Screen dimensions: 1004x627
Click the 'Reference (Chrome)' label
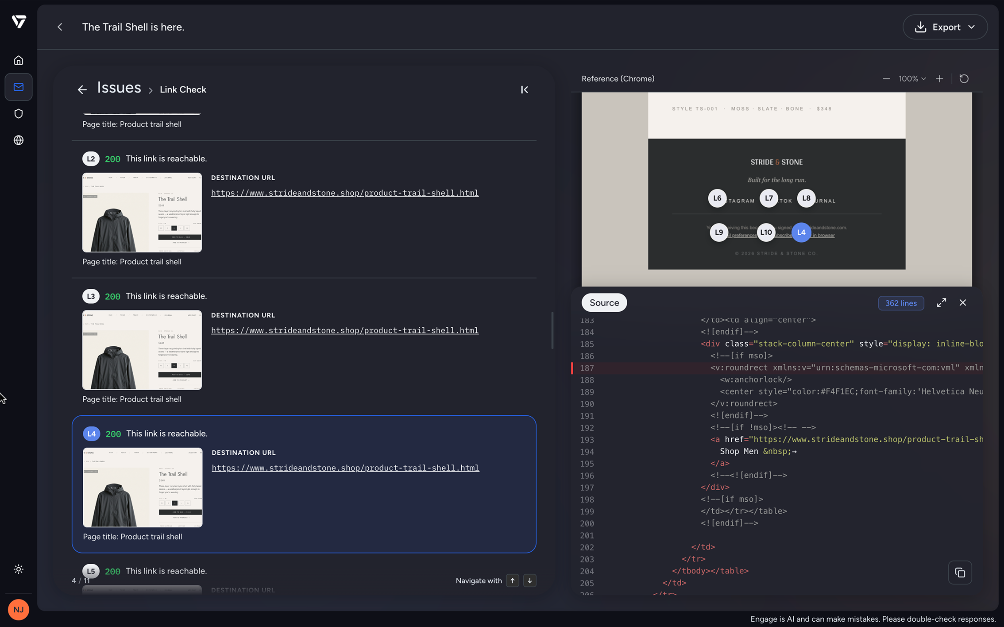618,79
